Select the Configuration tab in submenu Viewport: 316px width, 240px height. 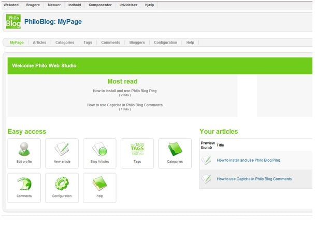(165, 43)
